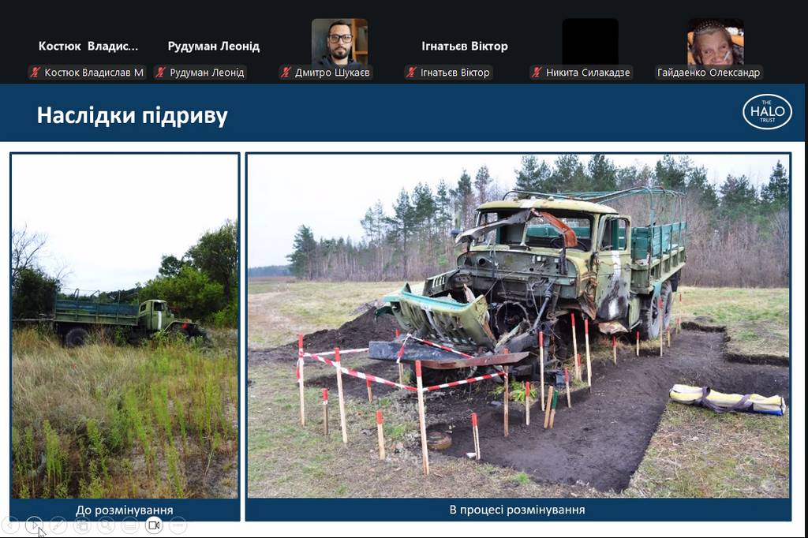
Task: Open more slideshow options ellipsis
Action: [178, 525]
